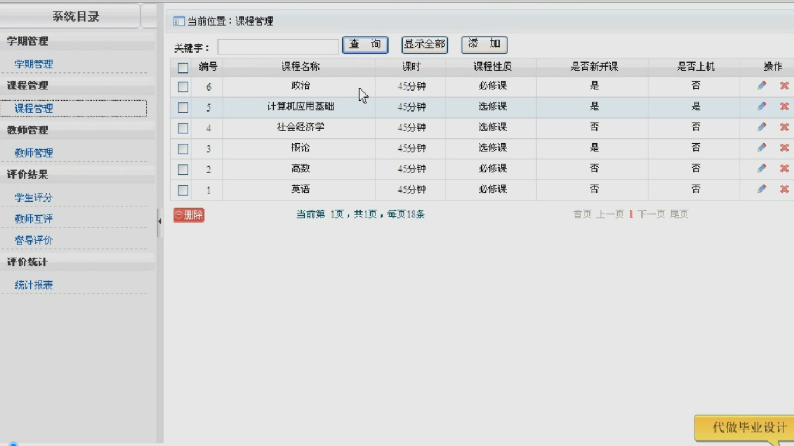
Task: Click the 课程名称 column header
Action: point(301,67)
